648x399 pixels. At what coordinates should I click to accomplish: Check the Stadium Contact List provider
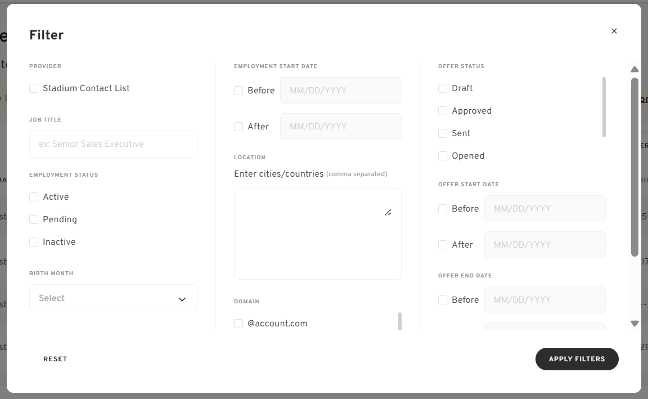[34, 88]
